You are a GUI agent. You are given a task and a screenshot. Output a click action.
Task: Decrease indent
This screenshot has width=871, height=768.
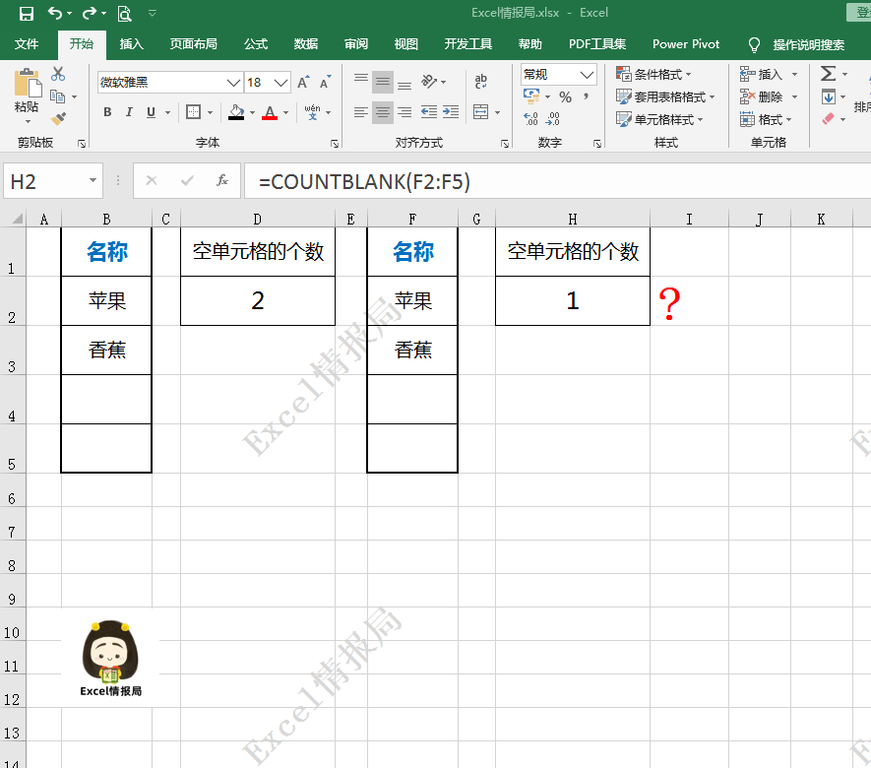click(429, 112)
